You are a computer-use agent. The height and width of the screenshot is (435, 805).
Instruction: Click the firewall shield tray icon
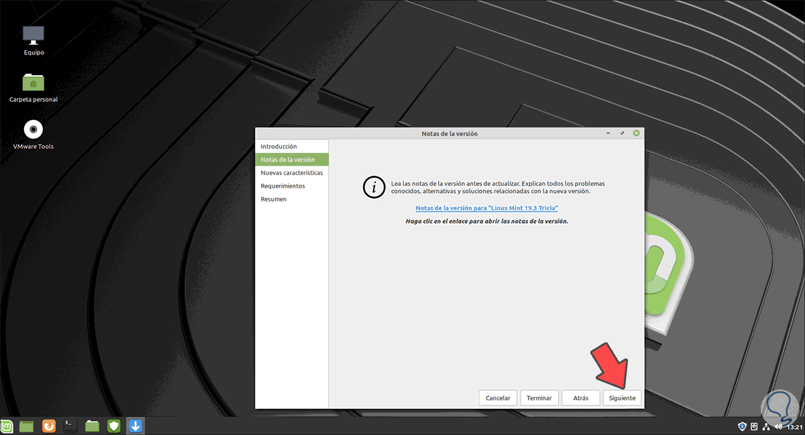[x=743, y=426]
